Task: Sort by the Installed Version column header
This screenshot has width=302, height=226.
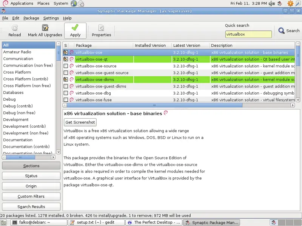Action: [153, 46]
